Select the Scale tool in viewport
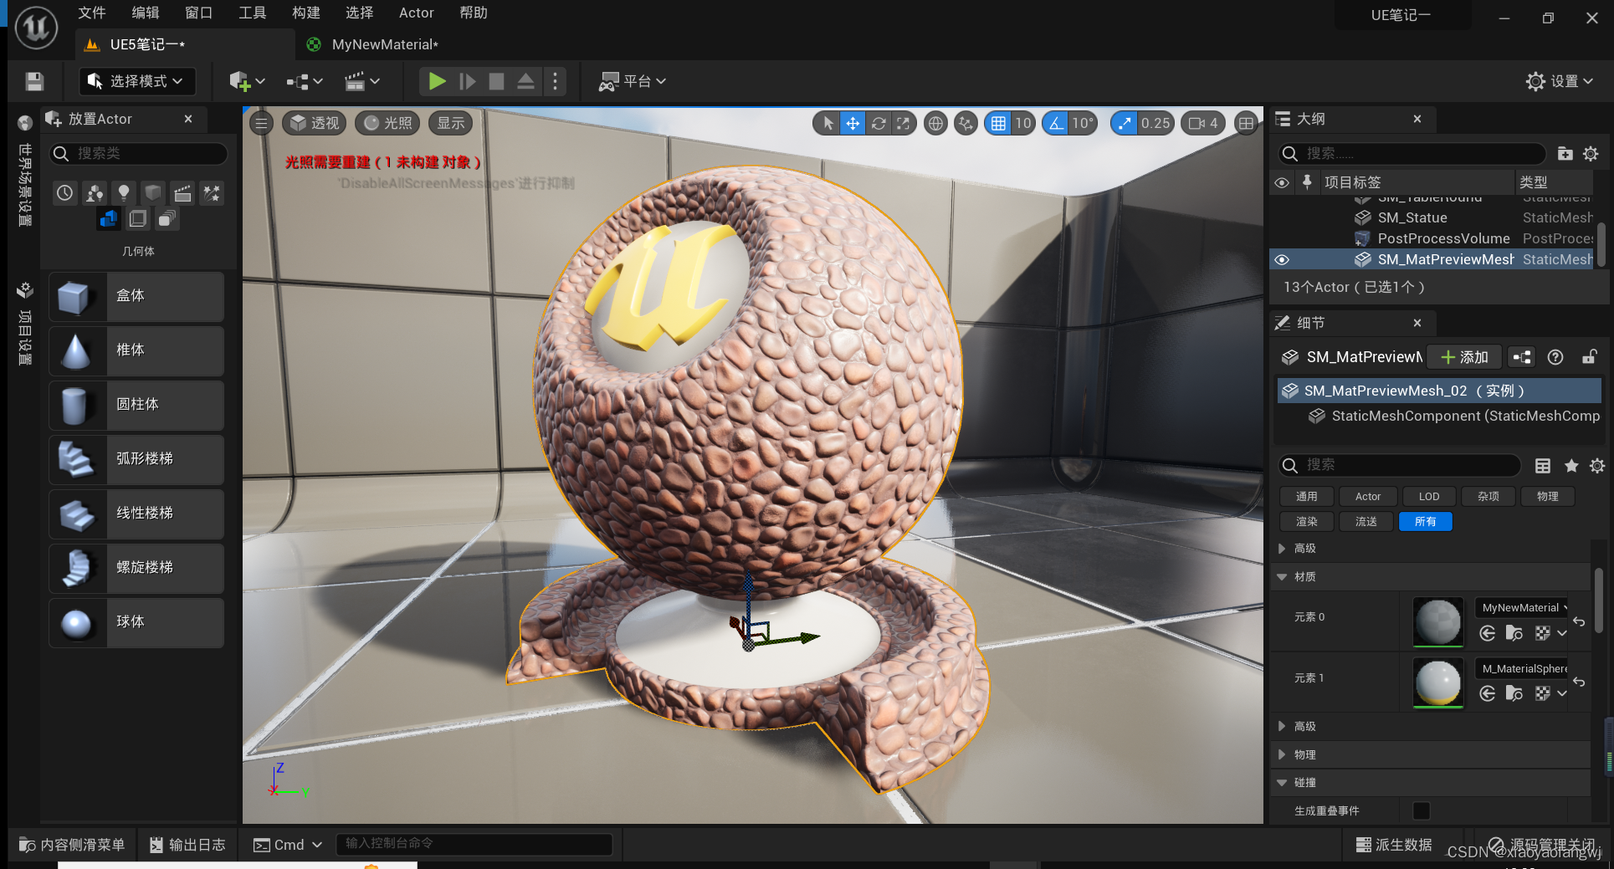1614x869 pixels. (x=903, y=124)
